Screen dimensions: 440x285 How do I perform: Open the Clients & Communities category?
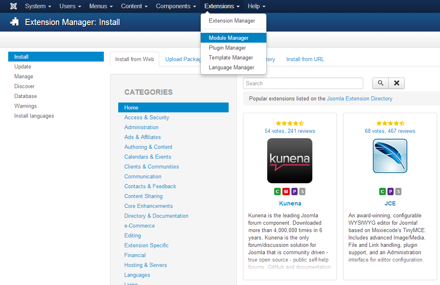(x=151, y=166)
